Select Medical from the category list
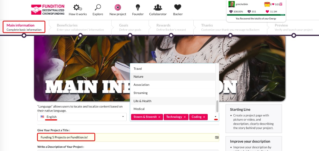This screenshot has height=151, width=319. 173,109
